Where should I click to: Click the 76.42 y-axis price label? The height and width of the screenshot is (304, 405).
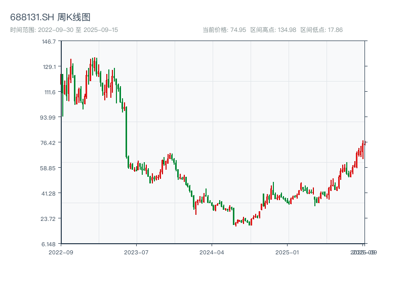pyautogui.click(x=48, y=142)
